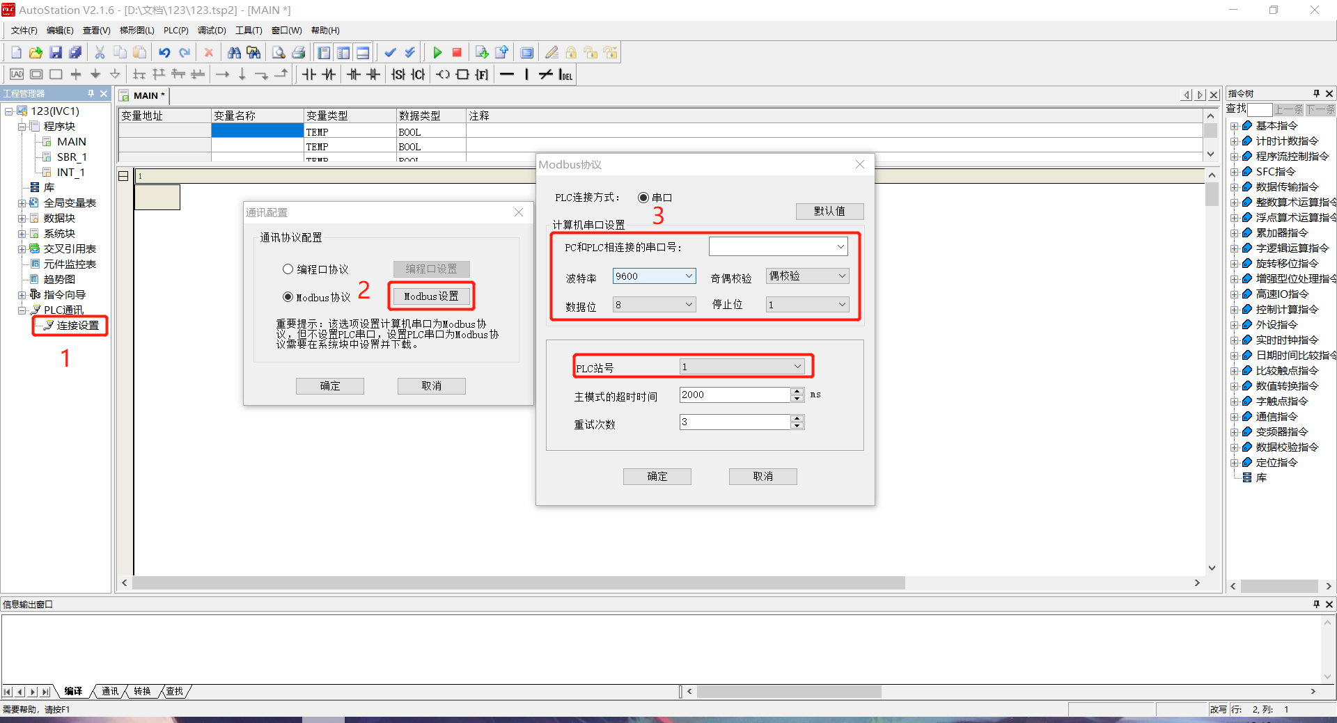Open the PLC(P) menu
1337x723 pixels.
175,31
